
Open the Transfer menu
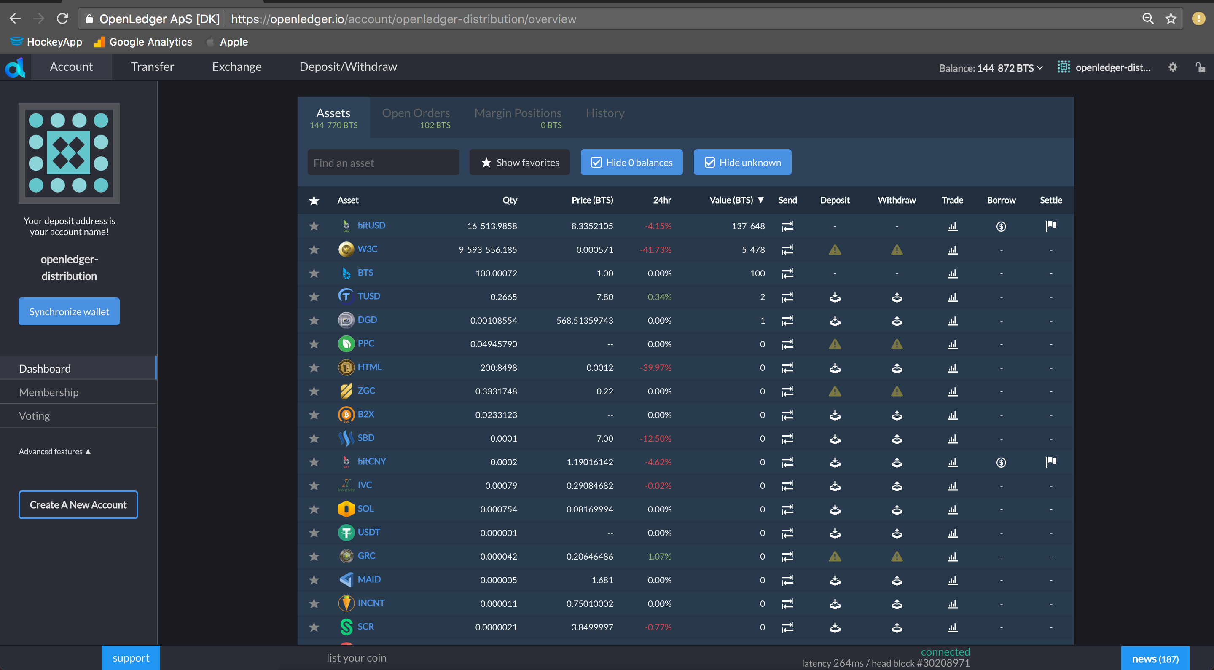[152, 67]
